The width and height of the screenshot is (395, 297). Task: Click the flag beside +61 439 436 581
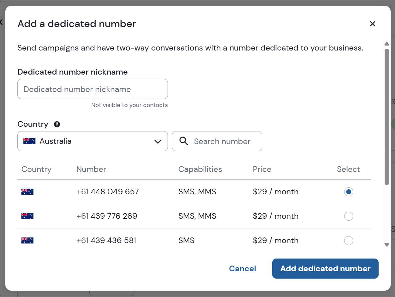pyautogui.click(x=27, y=240)
